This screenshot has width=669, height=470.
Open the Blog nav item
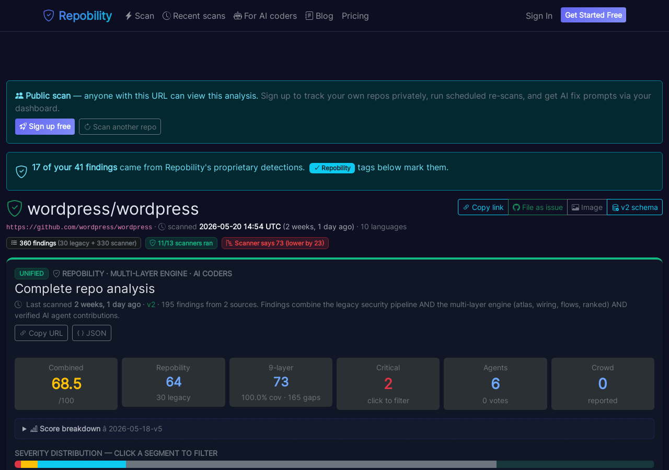click(319, 16)
